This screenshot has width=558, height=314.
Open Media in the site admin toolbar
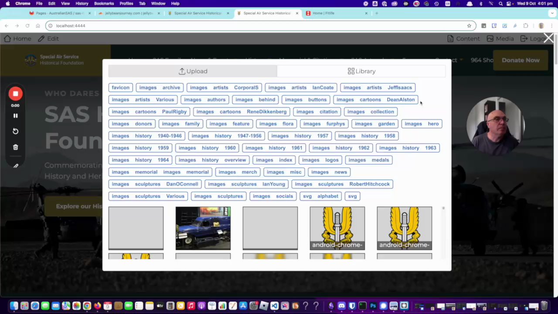(x=500, y=38)
